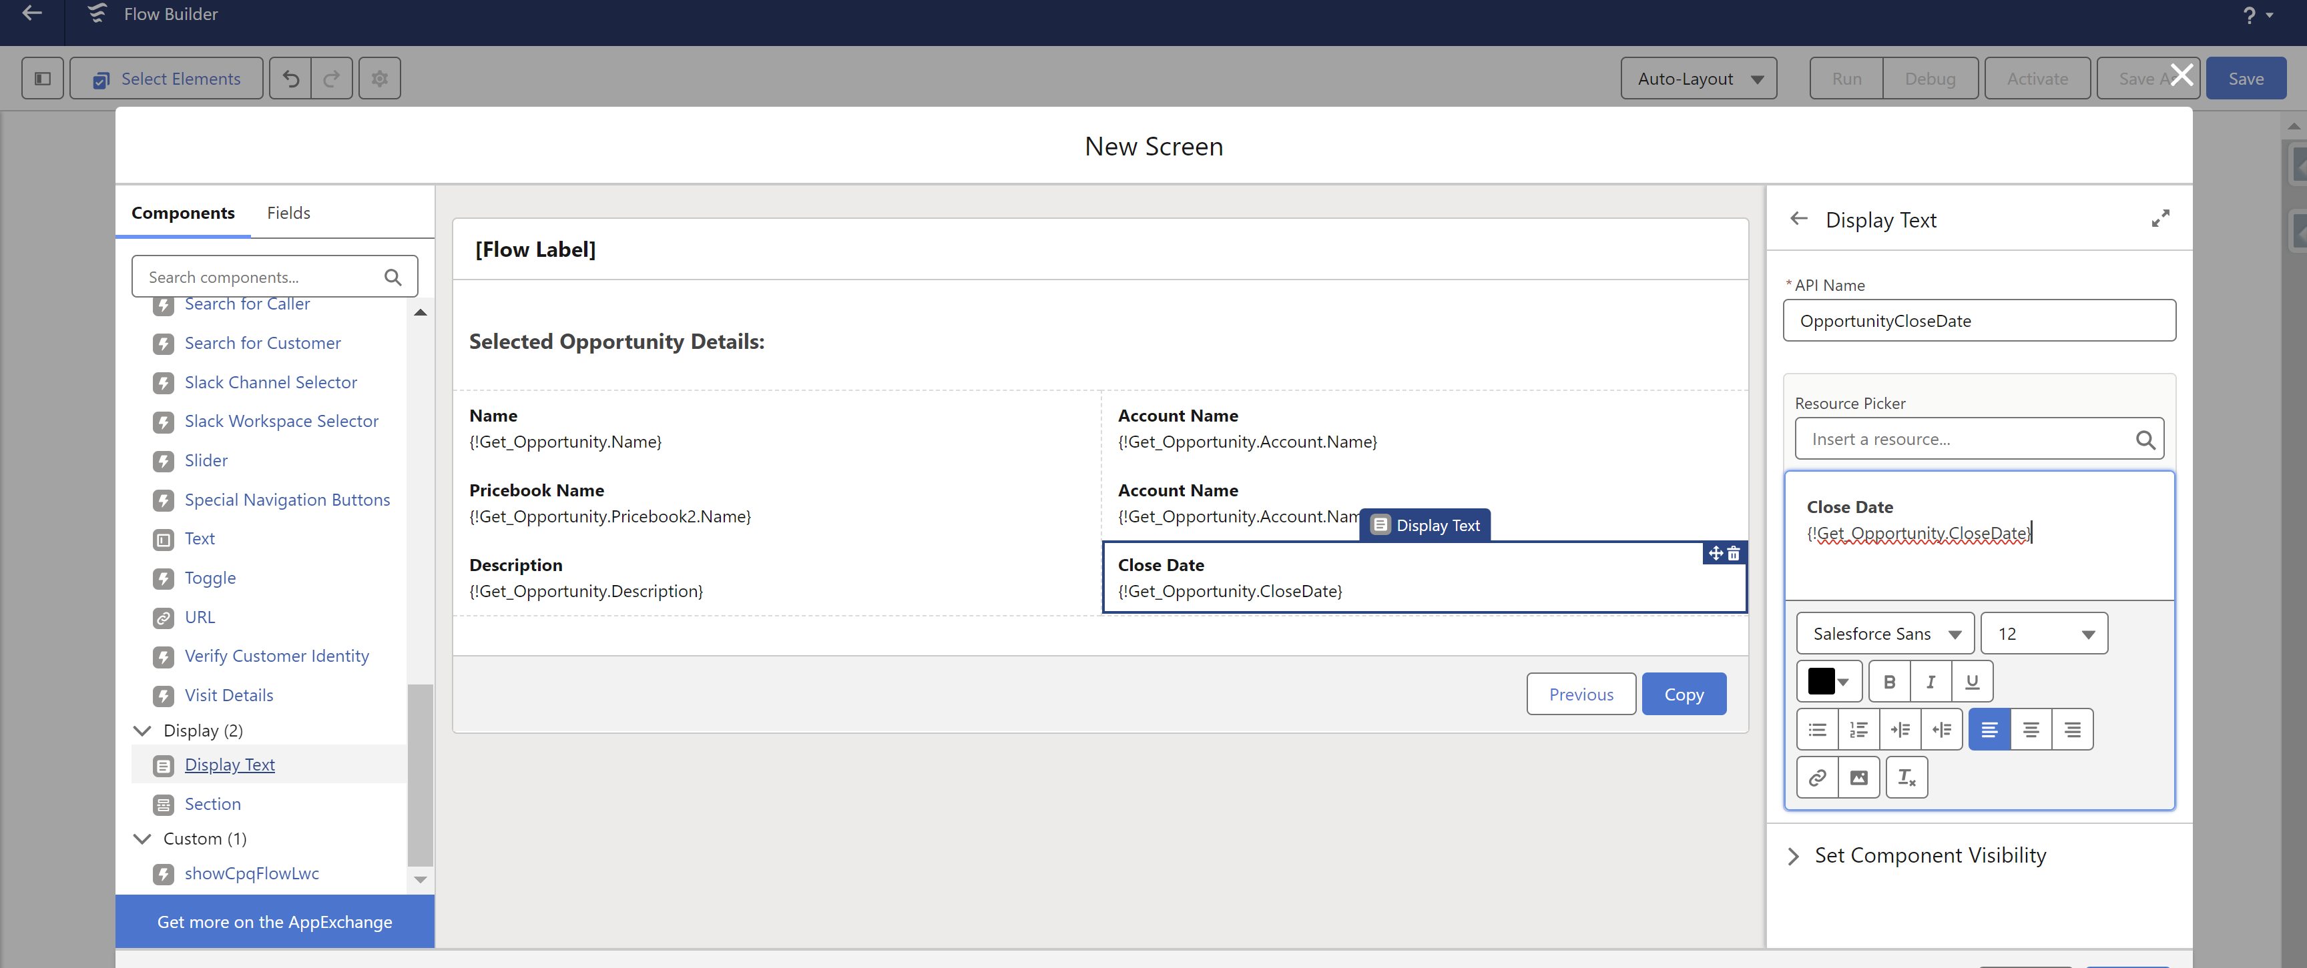Select the Display Text component
2307x968 pixels.
229,765
